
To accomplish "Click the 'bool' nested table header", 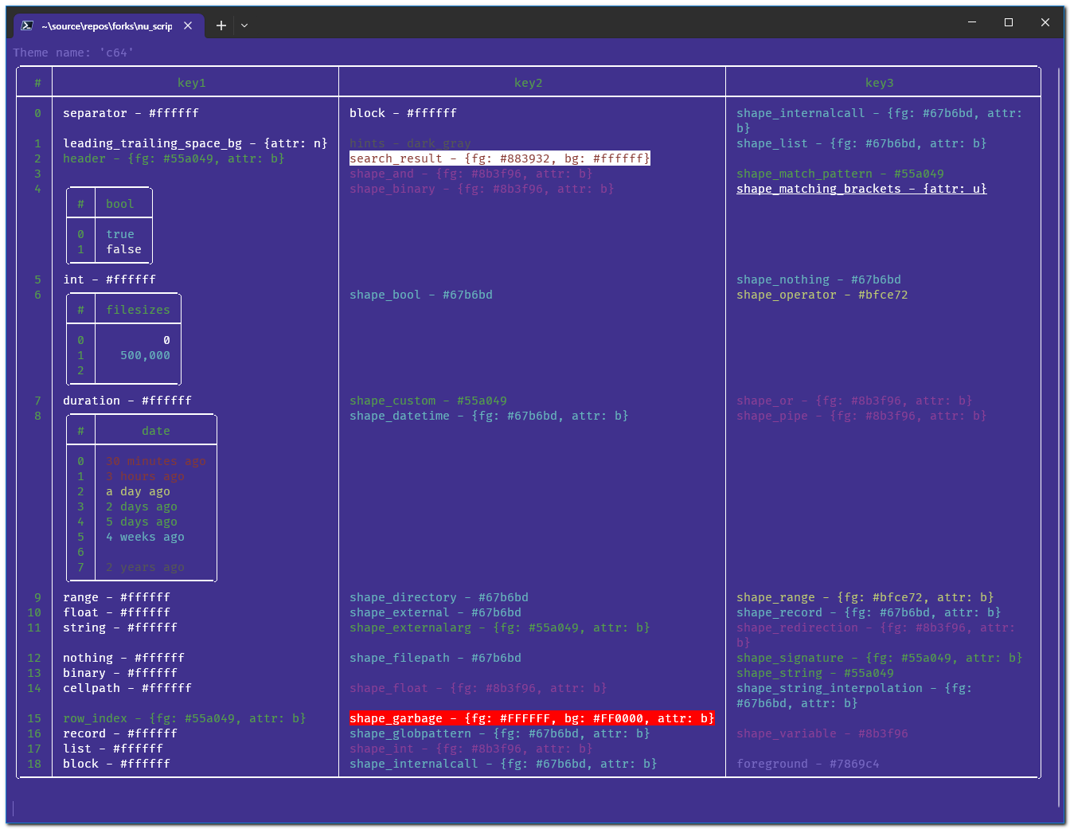I will 120,204.
